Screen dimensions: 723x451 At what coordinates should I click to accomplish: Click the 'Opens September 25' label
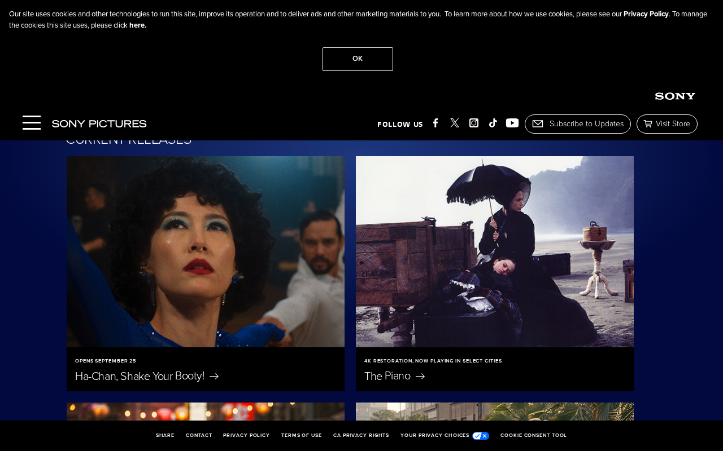(106, 361)
